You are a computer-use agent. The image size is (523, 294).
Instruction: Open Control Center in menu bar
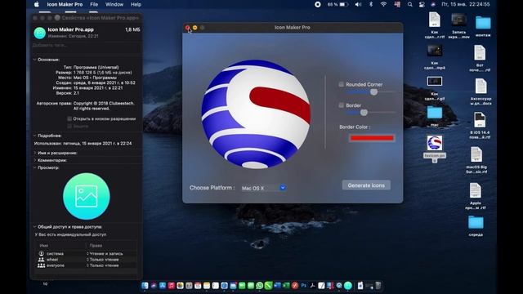[x=422, y=4]
